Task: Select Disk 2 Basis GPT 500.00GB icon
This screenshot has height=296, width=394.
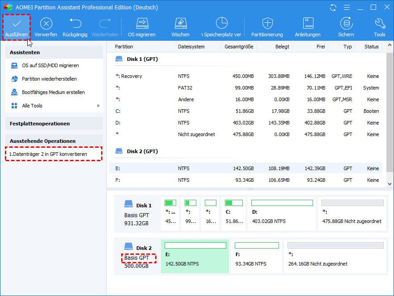Action: (128, 246)
